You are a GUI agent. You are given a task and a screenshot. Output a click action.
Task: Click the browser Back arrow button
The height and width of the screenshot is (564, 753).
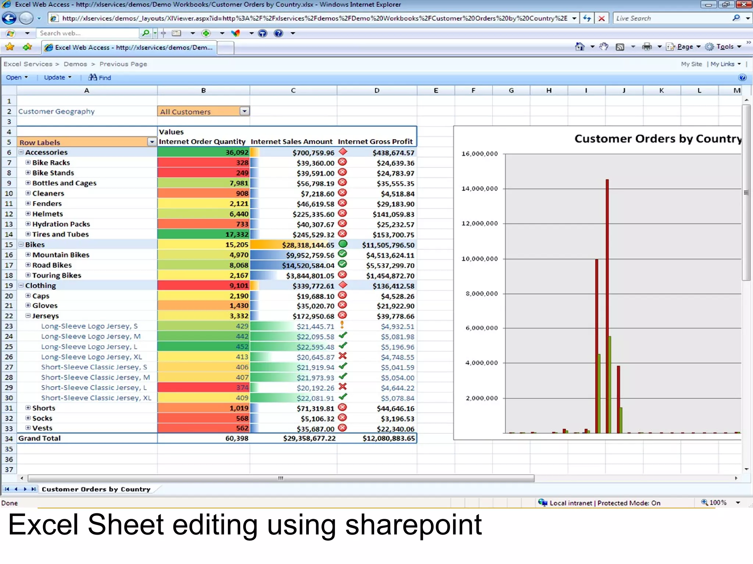pyautogui.click(x=9, y=18)
